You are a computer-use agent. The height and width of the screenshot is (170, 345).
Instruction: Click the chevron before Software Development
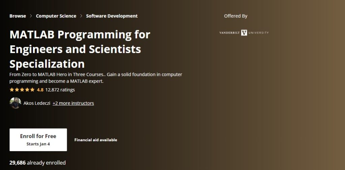(x=81, y=16)
